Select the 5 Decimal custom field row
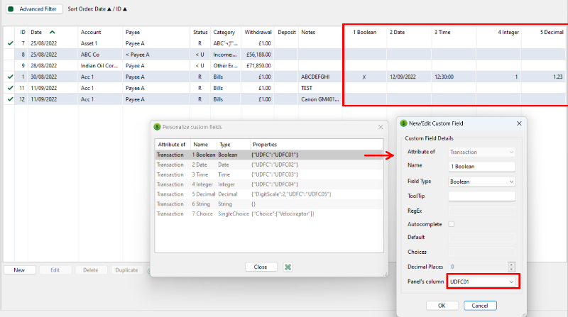 [x=269, y=194]
